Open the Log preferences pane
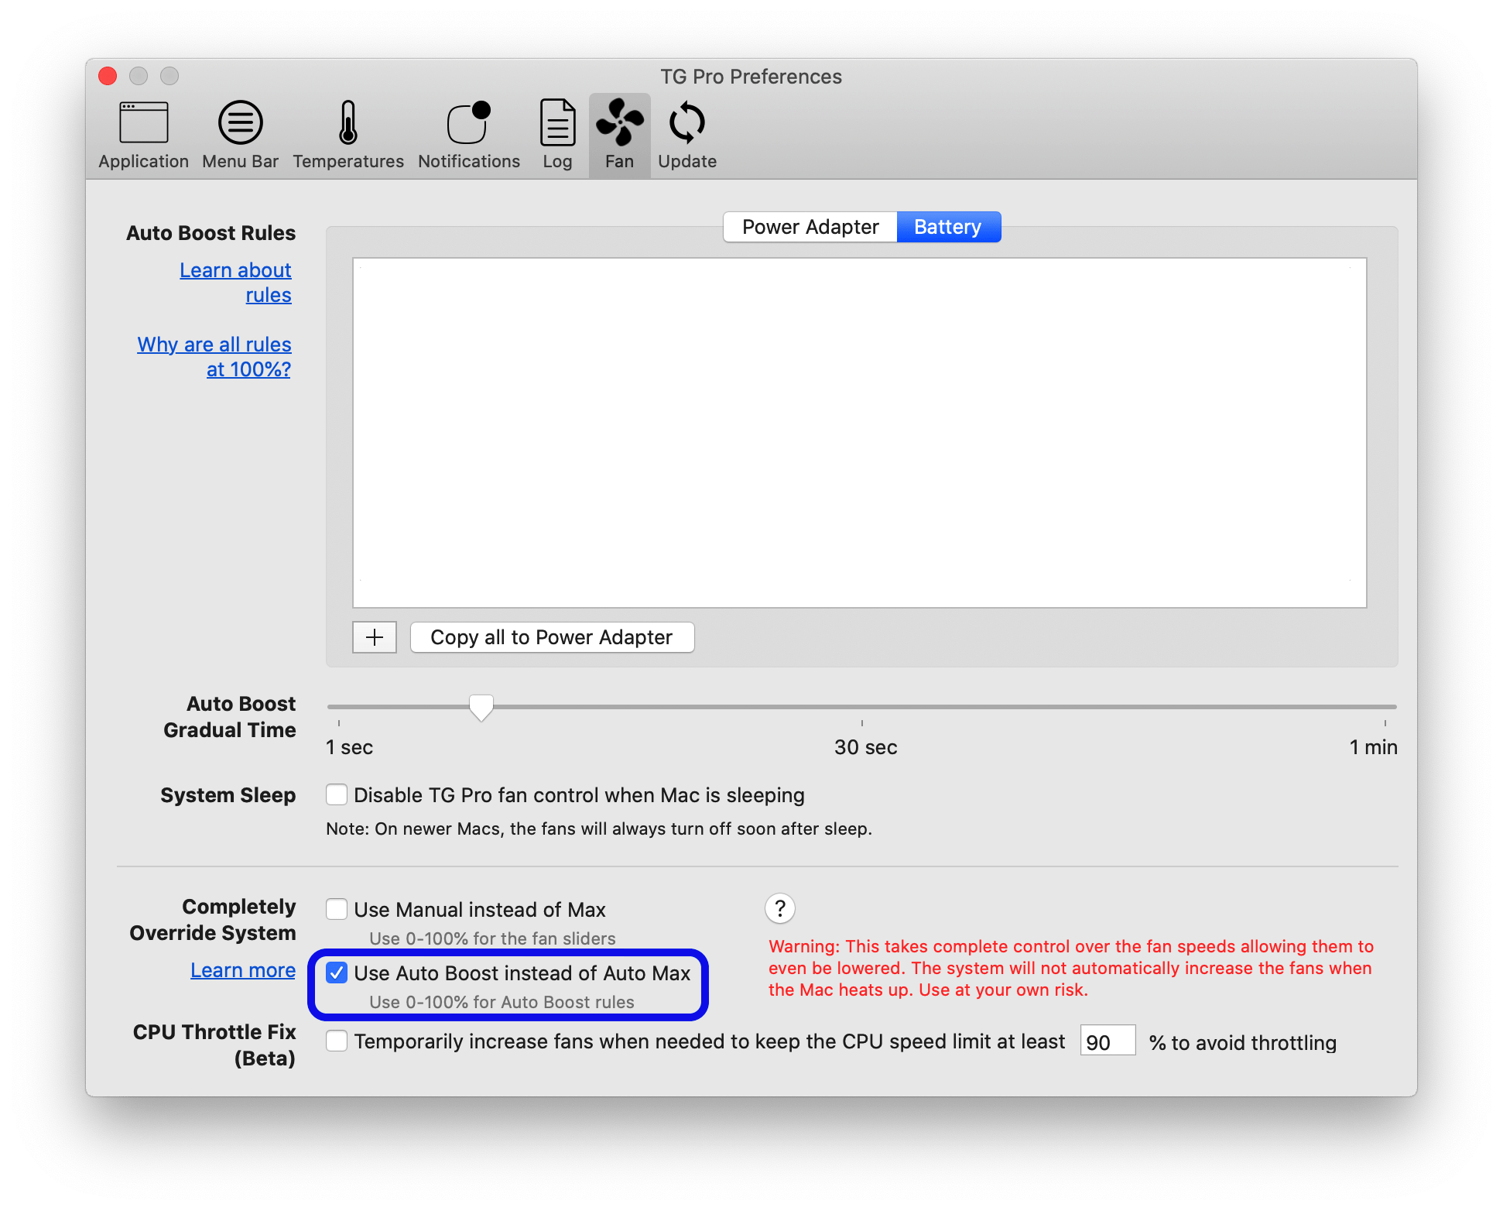 tap(557, 136)
